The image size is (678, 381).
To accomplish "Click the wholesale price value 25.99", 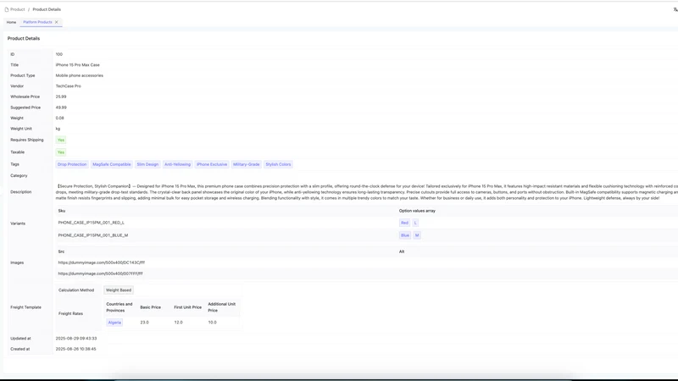I will (61, 97).
